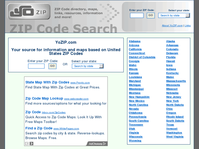Screen dimensions: 199x149
Task: Open the Pennsylvania state link
Action: (138, 117)
